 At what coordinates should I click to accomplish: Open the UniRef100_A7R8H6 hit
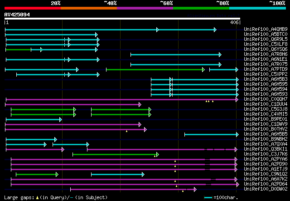pos(266,54)
